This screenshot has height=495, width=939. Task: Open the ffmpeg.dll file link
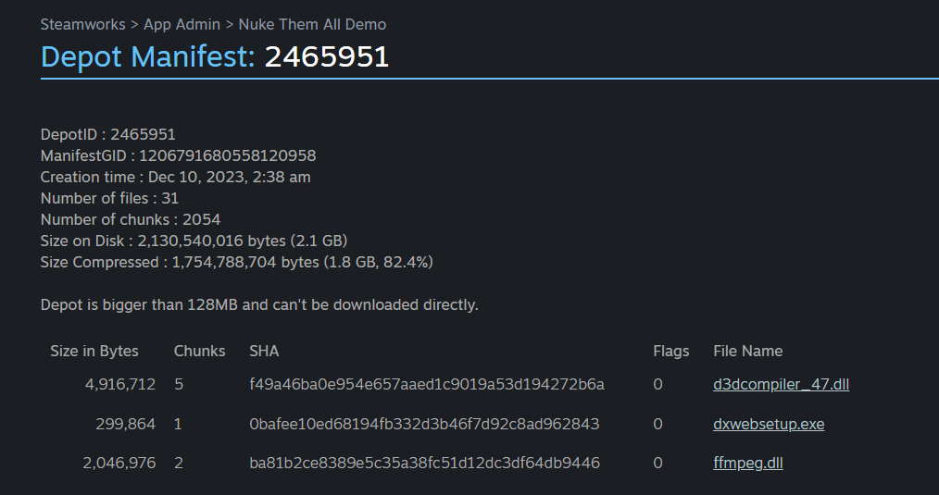pyautogui.click(x=748, y=463)
